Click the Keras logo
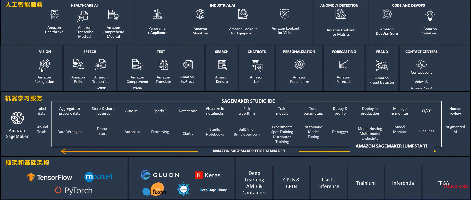471x200 pixels. pyautogui.click(x=208, y=175)
